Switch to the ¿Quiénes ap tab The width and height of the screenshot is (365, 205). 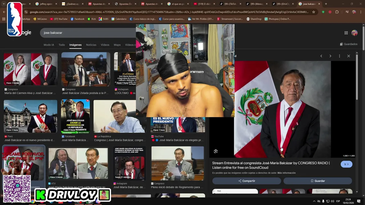click(72, 4)
